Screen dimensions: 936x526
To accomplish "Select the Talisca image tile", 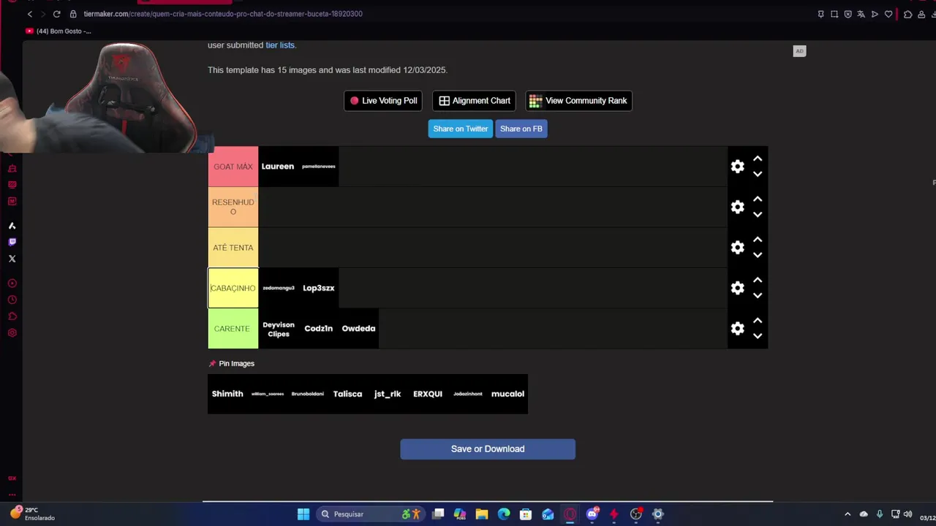I will click(x=347, y=394).
